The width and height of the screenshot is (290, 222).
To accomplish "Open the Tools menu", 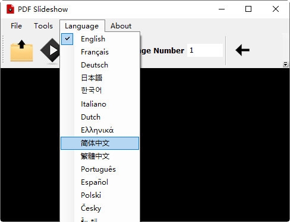I will [x=43, y=26].
